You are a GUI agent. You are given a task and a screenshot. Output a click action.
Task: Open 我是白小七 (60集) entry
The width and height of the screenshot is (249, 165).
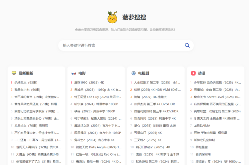pyautogui.click(x=27, y=90)
